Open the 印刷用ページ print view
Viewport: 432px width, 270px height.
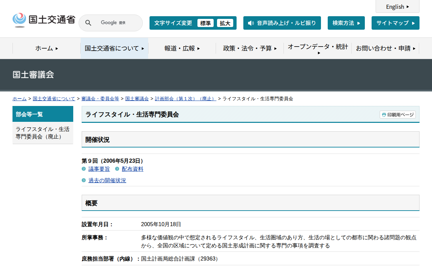[398, 115]
